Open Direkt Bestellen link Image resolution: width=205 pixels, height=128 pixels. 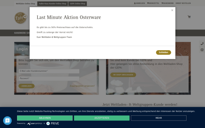click(x=183, y=3)
